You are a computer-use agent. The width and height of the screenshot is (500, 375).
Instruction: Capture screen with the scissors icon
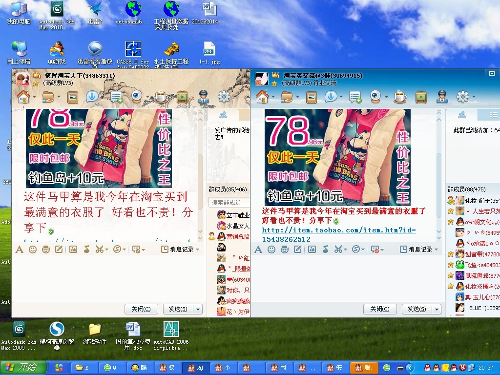(338, 249)
